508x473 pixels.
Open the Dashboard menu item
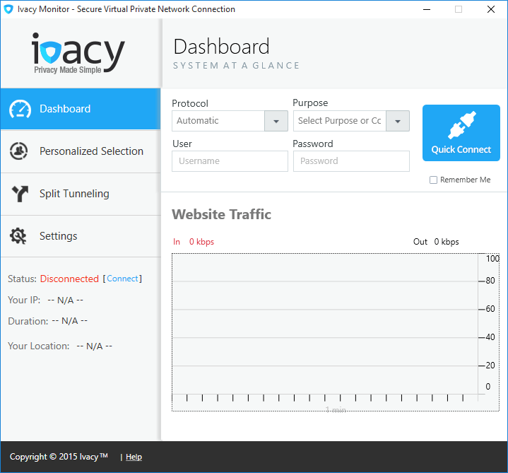click(81, 109)
